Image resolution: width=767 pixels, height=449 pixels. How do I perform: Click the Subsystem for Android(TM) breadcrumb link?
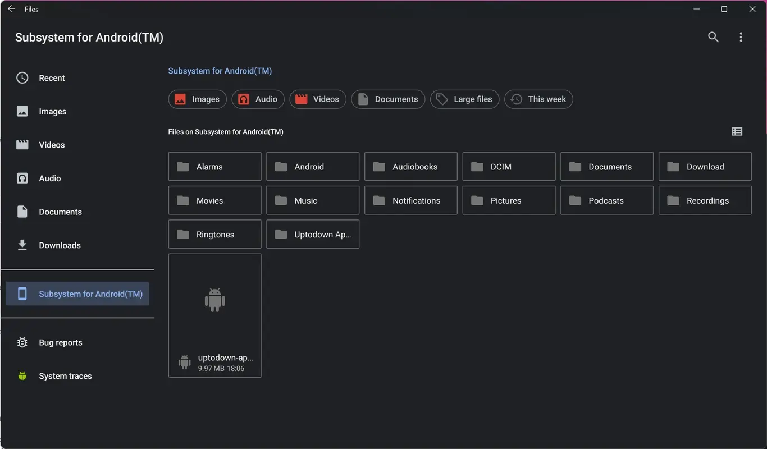[220, 70]
